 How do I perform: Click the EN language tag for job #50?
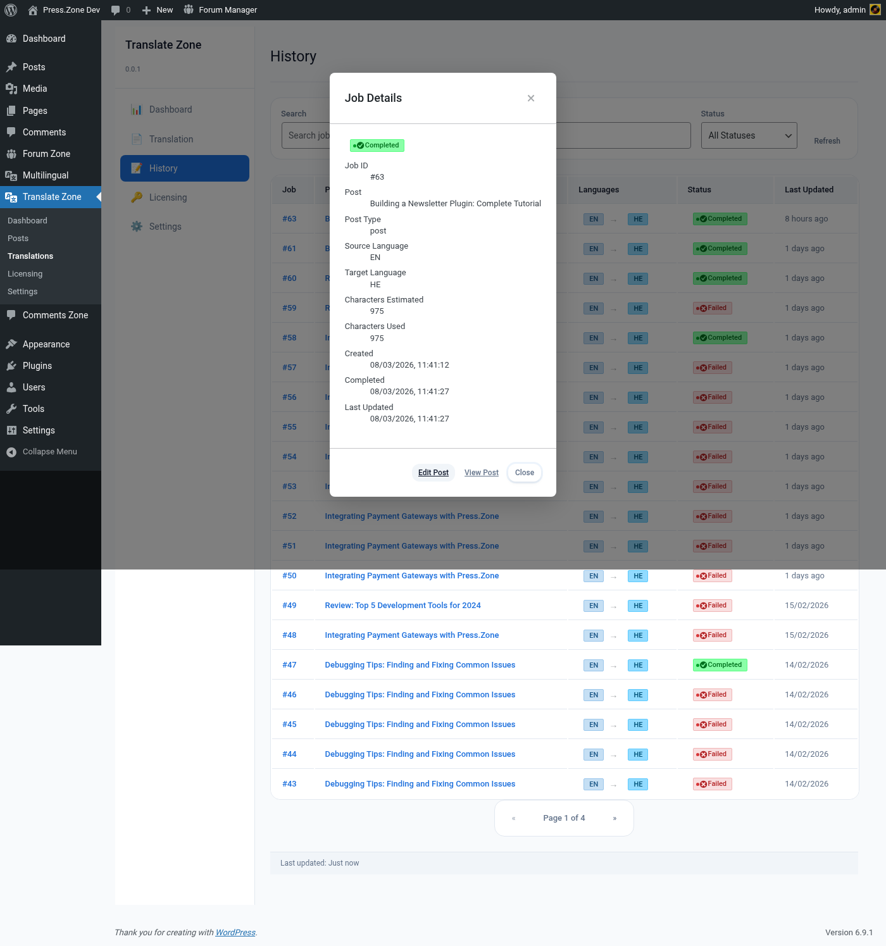pos(594,576)
